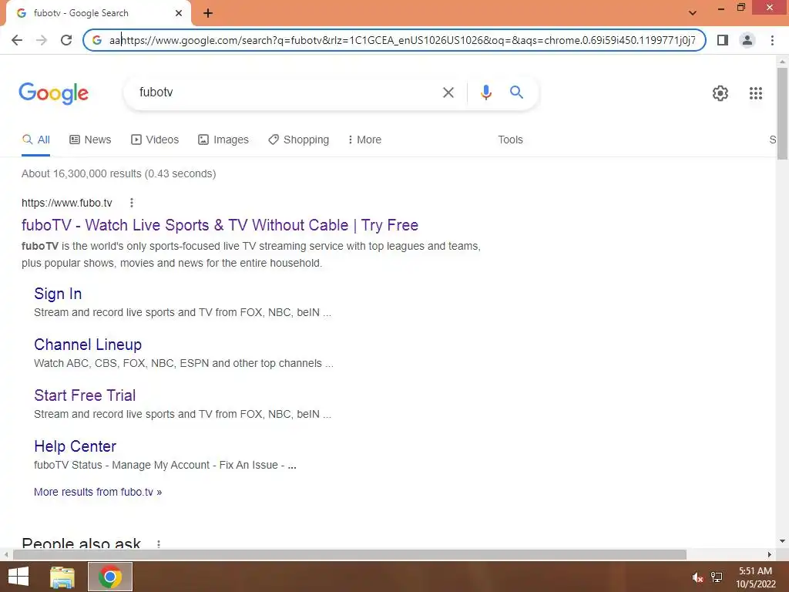Open the Chrome profile avatar
The width and height of the screenshot is (789, 592).
[x=747, y=40]
